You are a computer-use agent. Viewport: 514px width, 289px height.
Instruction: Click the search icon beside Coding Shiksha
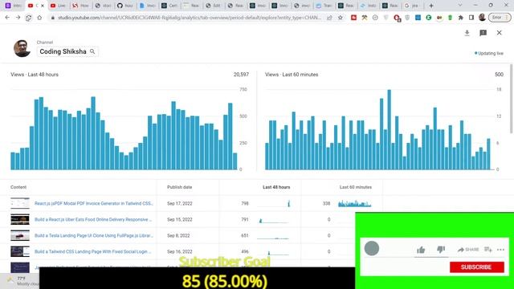(92, 51)
